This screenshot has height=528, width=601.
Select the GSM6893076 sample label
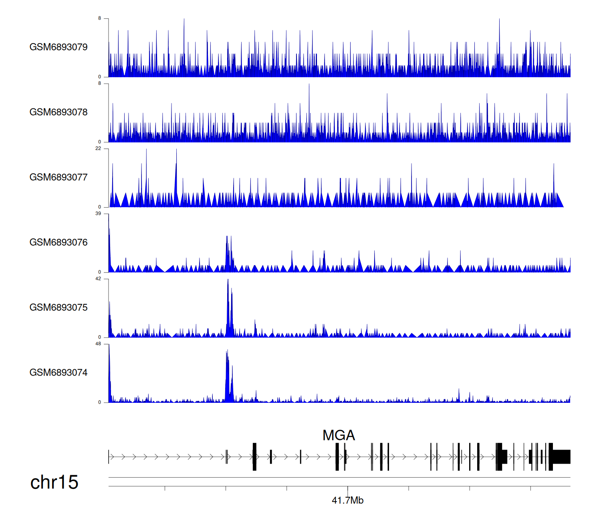[x=58, y=243]
